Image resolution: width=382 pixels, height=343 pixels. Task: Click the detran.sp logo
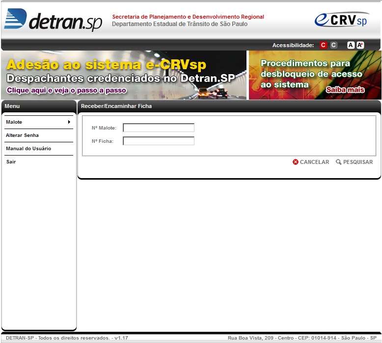pyautogui.click(x=53, y=20)
